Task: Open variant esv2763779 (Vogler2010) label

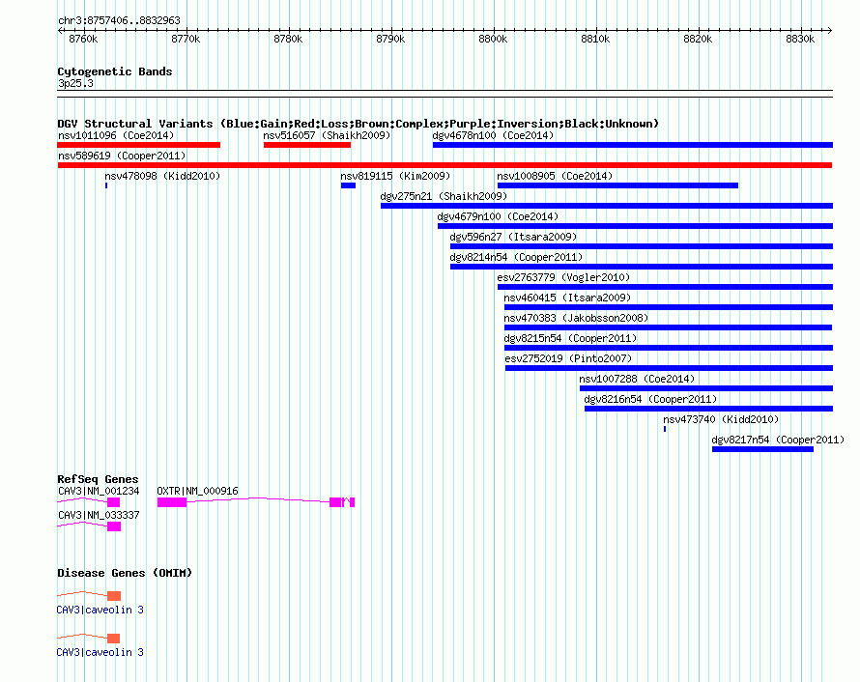Action: coord(563,277)
